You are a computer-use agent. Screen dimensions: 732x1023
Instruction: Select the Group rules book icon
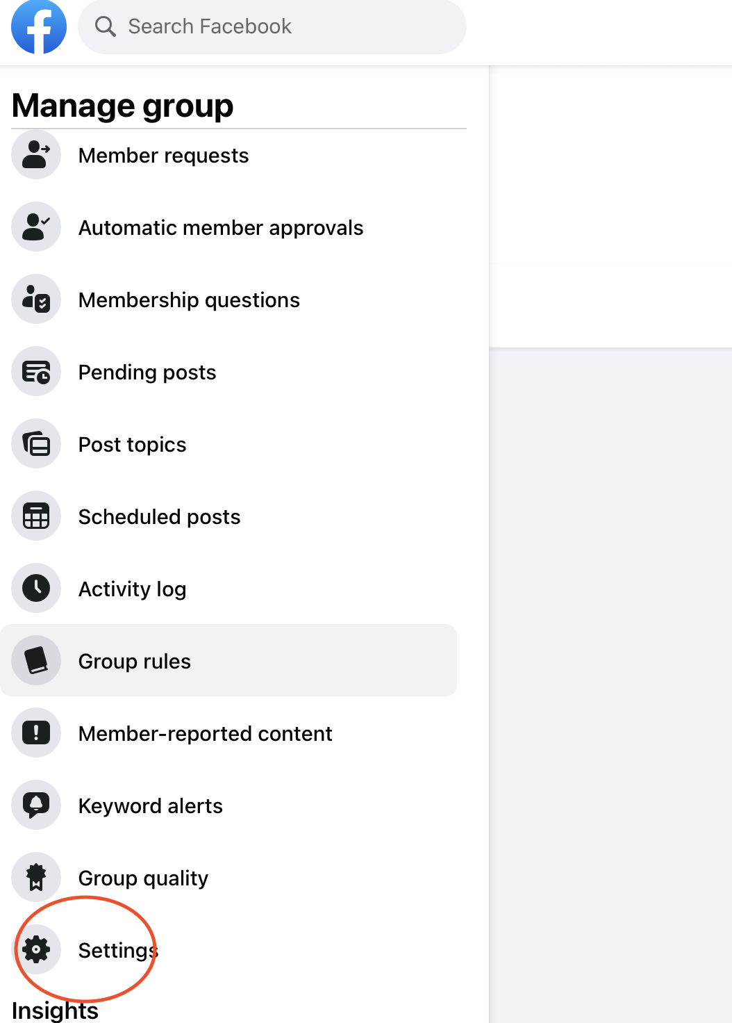[x=36, y=660]
